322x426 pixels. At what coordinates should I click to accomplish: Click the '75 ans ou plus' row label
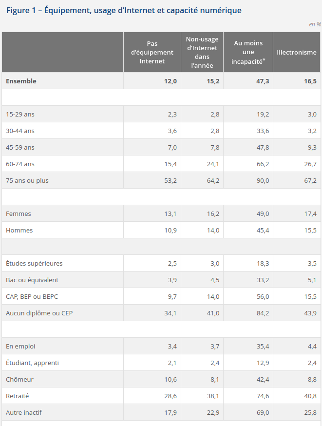pyautogui.click(x=27, y=180)
